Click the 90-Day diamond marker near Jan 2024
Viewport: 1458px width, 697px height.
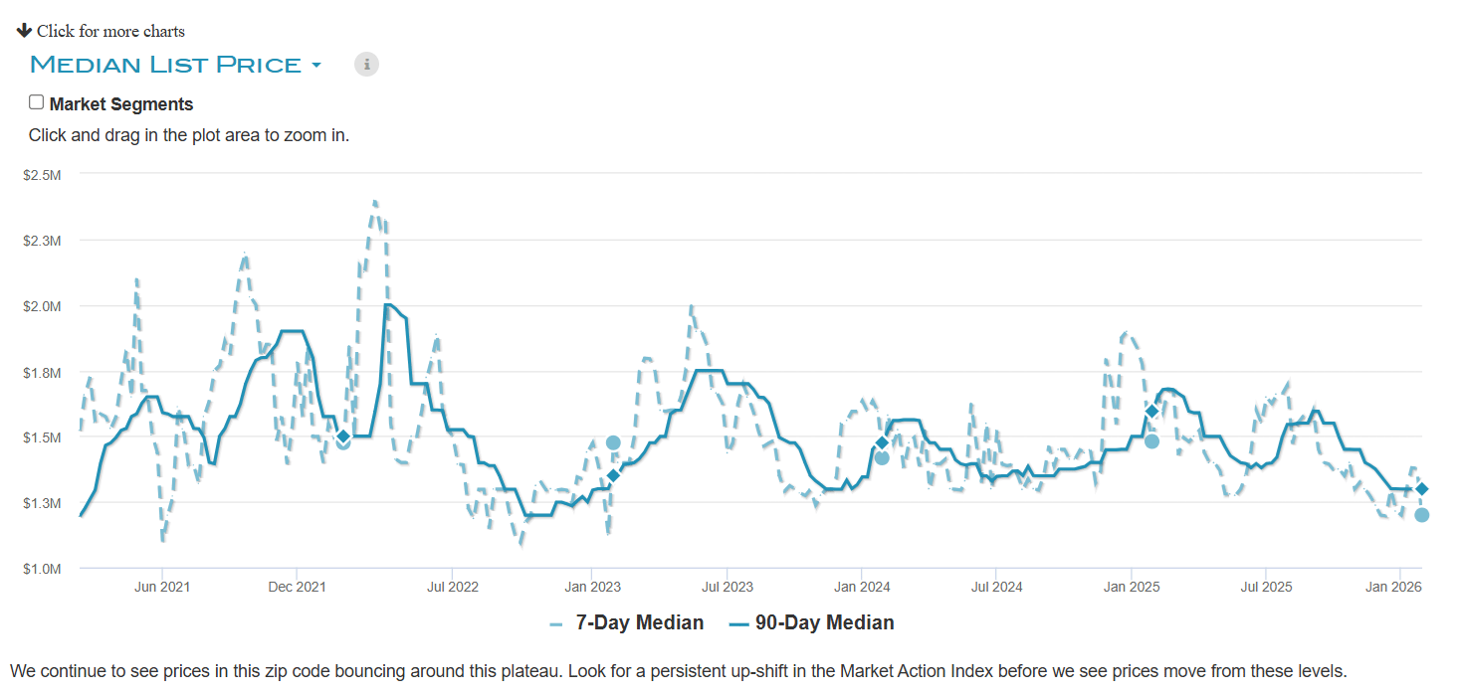(x=882, y=442)
